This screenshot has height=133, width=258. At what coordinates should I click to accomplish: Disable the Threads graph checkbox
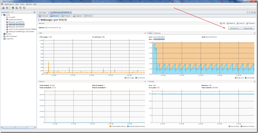[247, 23]
